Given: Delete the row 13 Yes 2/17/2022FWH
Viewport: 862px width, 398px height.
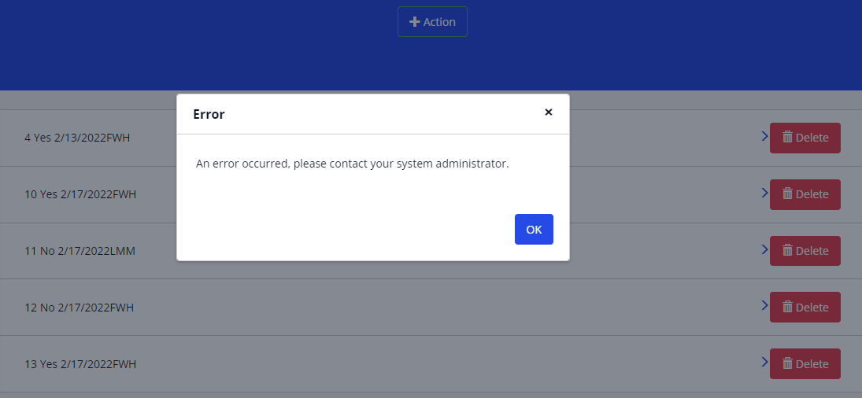Looking at the screenshot, I should tap(805, 364).
